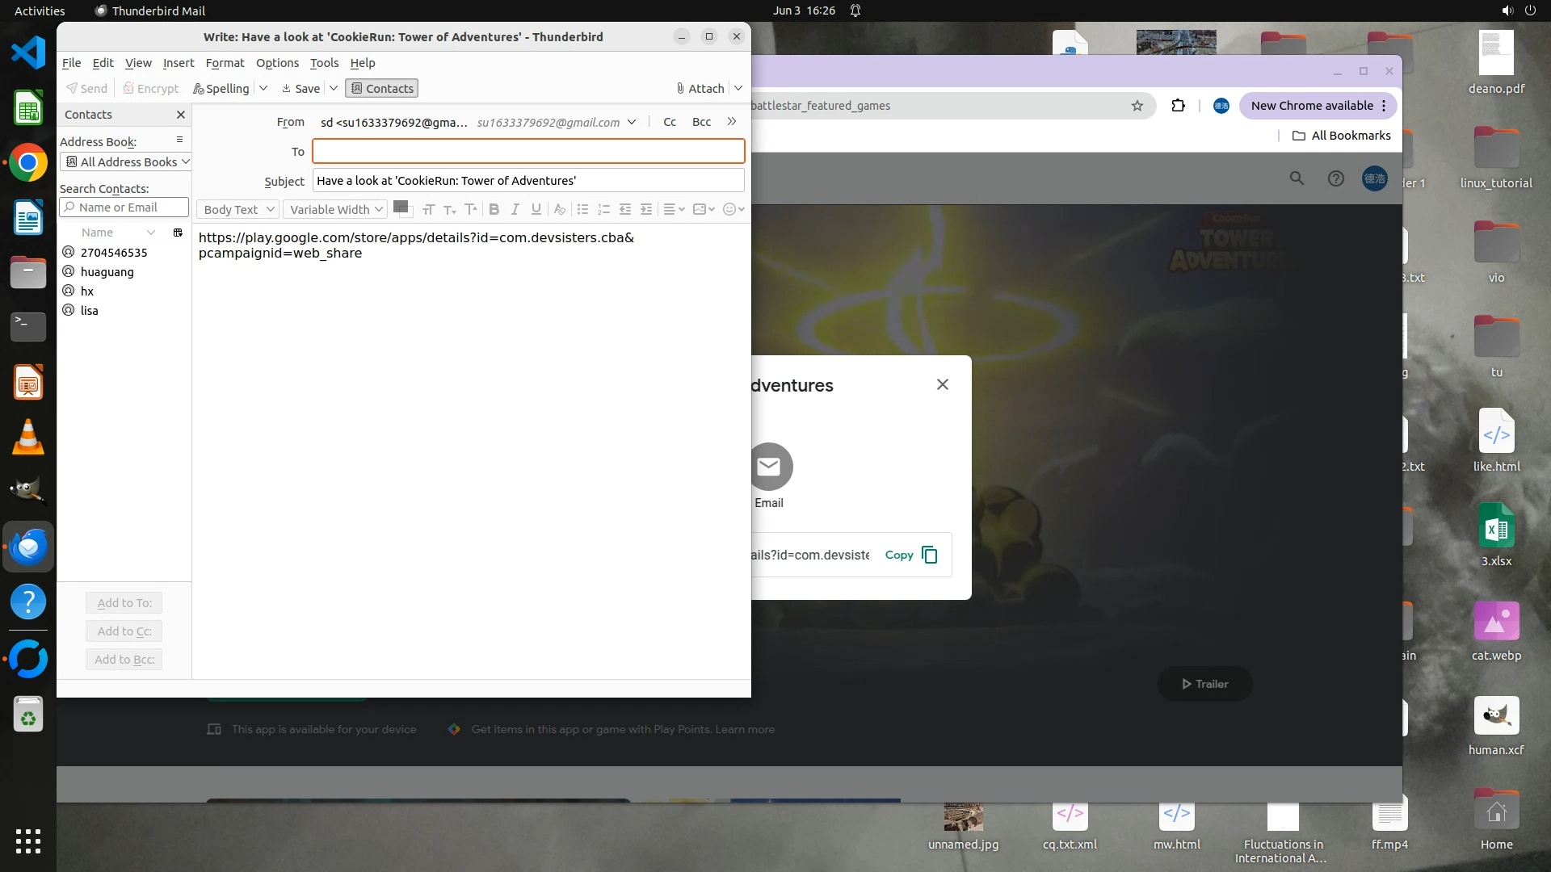Open the Variable Width font dropdown
The height and width of the screenshot is (872, 1551).
click(335, 209)
